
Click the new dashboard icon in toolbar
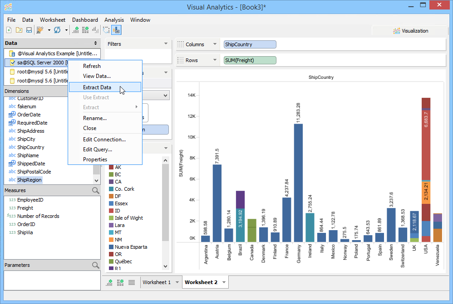[85, 30]
